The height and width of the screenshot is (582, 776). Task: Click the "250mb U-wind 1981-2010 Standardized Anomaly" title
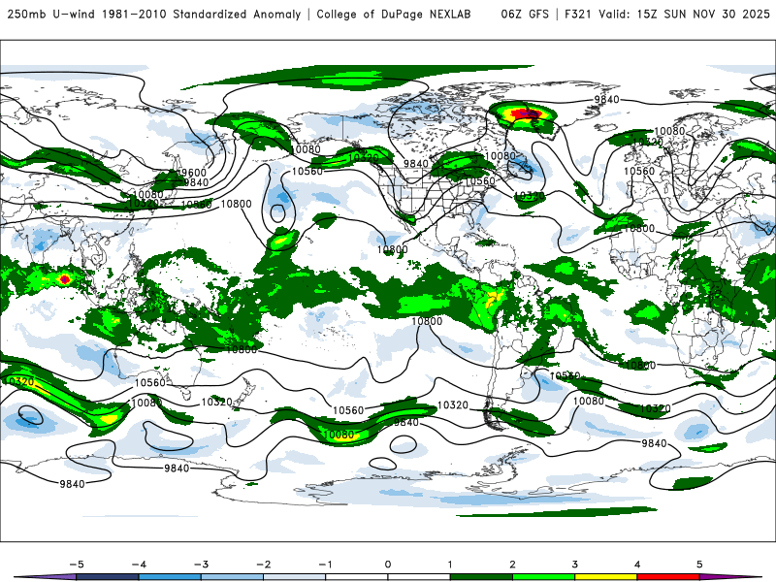pyautogui.click(x=154, y=14)
